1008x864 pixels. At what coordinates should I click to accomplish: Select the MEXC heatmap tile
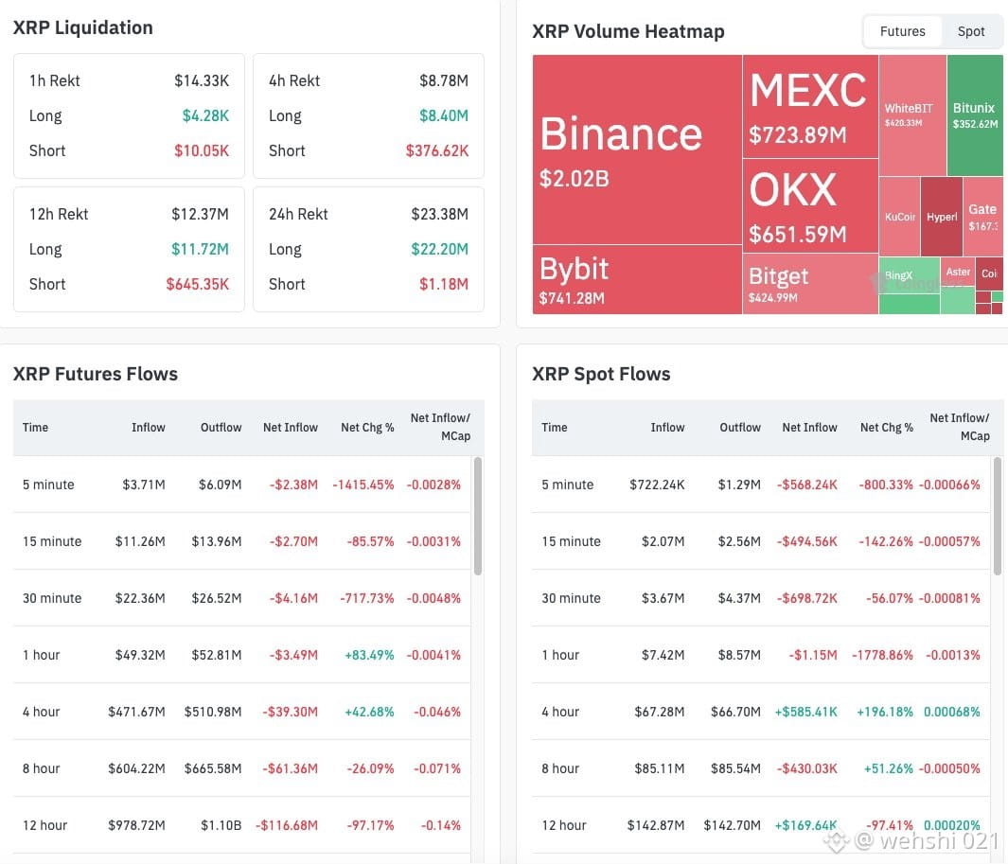[x=810, y=106]
